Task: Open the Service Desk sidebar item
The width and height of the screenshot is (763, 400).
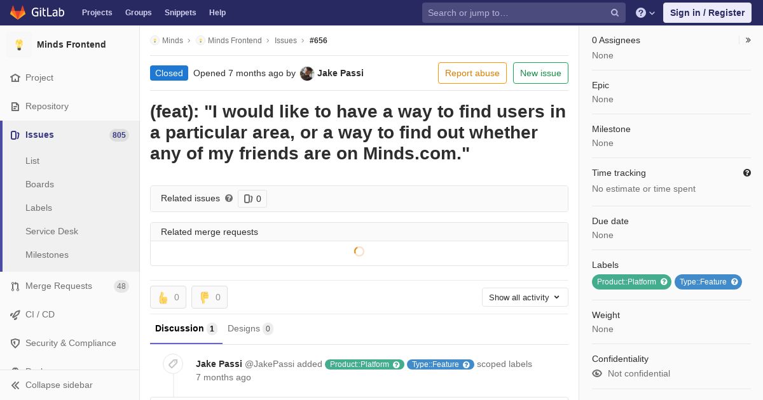Action: (52, 231)
